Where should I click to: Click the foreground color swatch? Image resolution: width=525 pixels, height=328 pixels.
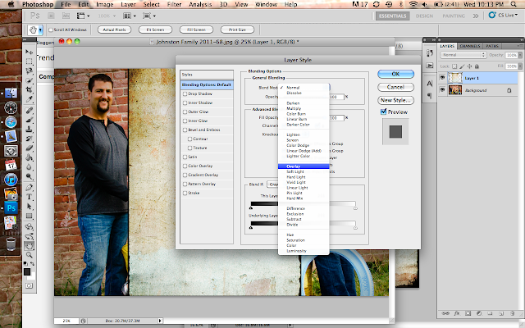(26, 270)
